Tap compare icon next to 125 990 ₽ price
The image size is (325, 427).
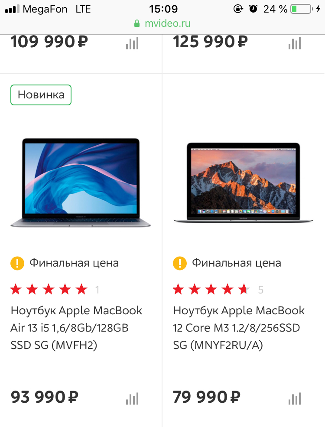[x=295, y=43]
